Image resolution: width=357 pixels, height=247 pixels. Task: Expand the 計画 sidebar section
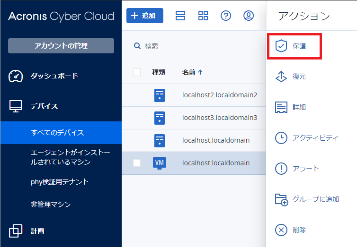pos(37,231)
